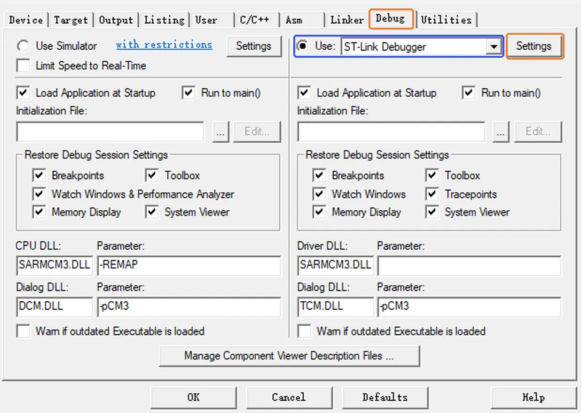Toggle simulator Toolbox checkbox
Image resolution: width=581 pixels, height=413 pixels.
pos(152,176)
